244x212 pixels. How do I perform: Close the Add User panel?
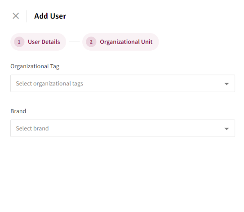[x=16, y=16]
